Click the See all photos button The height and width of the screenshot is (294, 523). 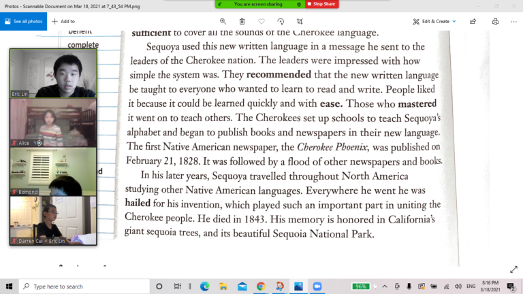(x=23, y=21)
